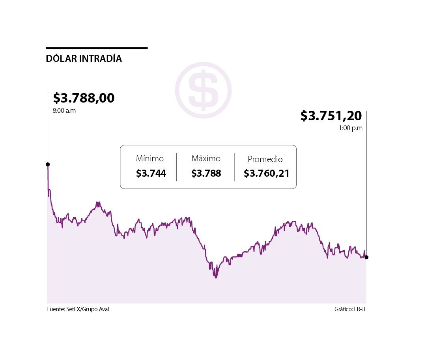The width and height of the screenshot is (426, 355).
Task: Click the $3.744 minimum value
Action: click(151, 173)
